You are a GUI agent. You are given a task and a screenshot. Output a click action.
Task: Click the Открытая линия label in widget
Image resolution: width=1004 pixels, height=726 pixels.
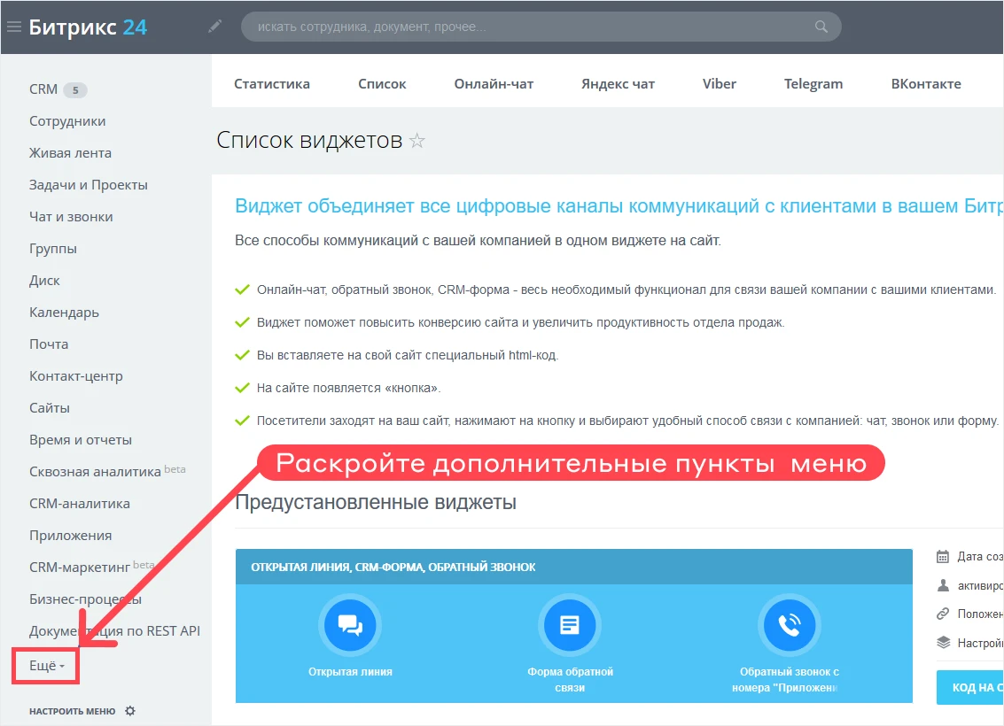pos(350,672)
